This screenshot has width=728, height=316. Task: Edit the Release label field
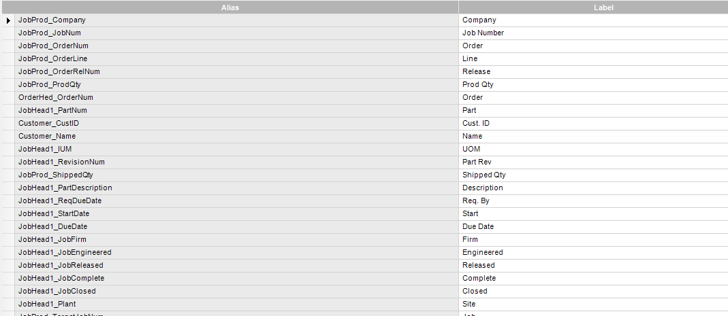click(592, 72)
